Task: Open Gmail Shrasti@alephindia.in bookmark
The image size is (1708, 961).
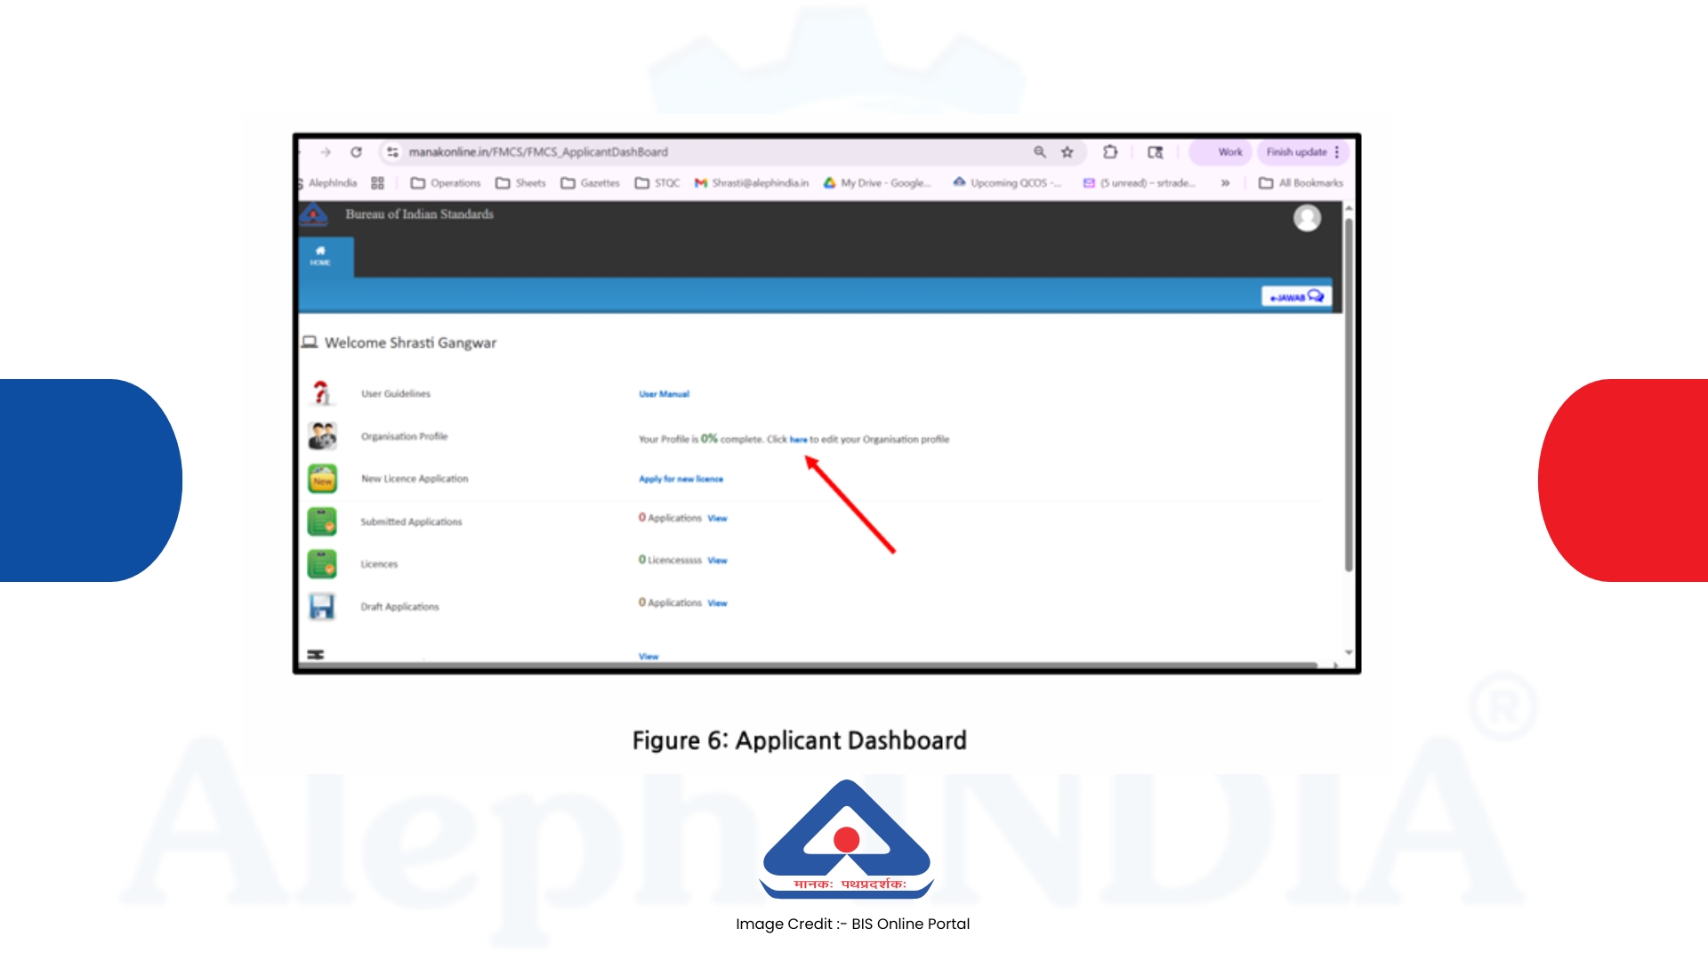Action: pyautogui.click(x=752, y=183)
